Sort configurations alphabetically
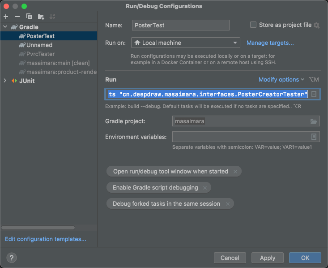This screenshot has height=268, width=328. [52, 17]
